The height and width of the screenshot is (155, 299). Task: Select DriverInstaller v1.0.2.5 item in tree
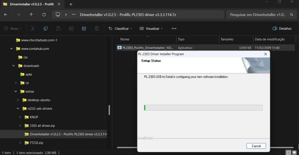(x=53, y=134)
